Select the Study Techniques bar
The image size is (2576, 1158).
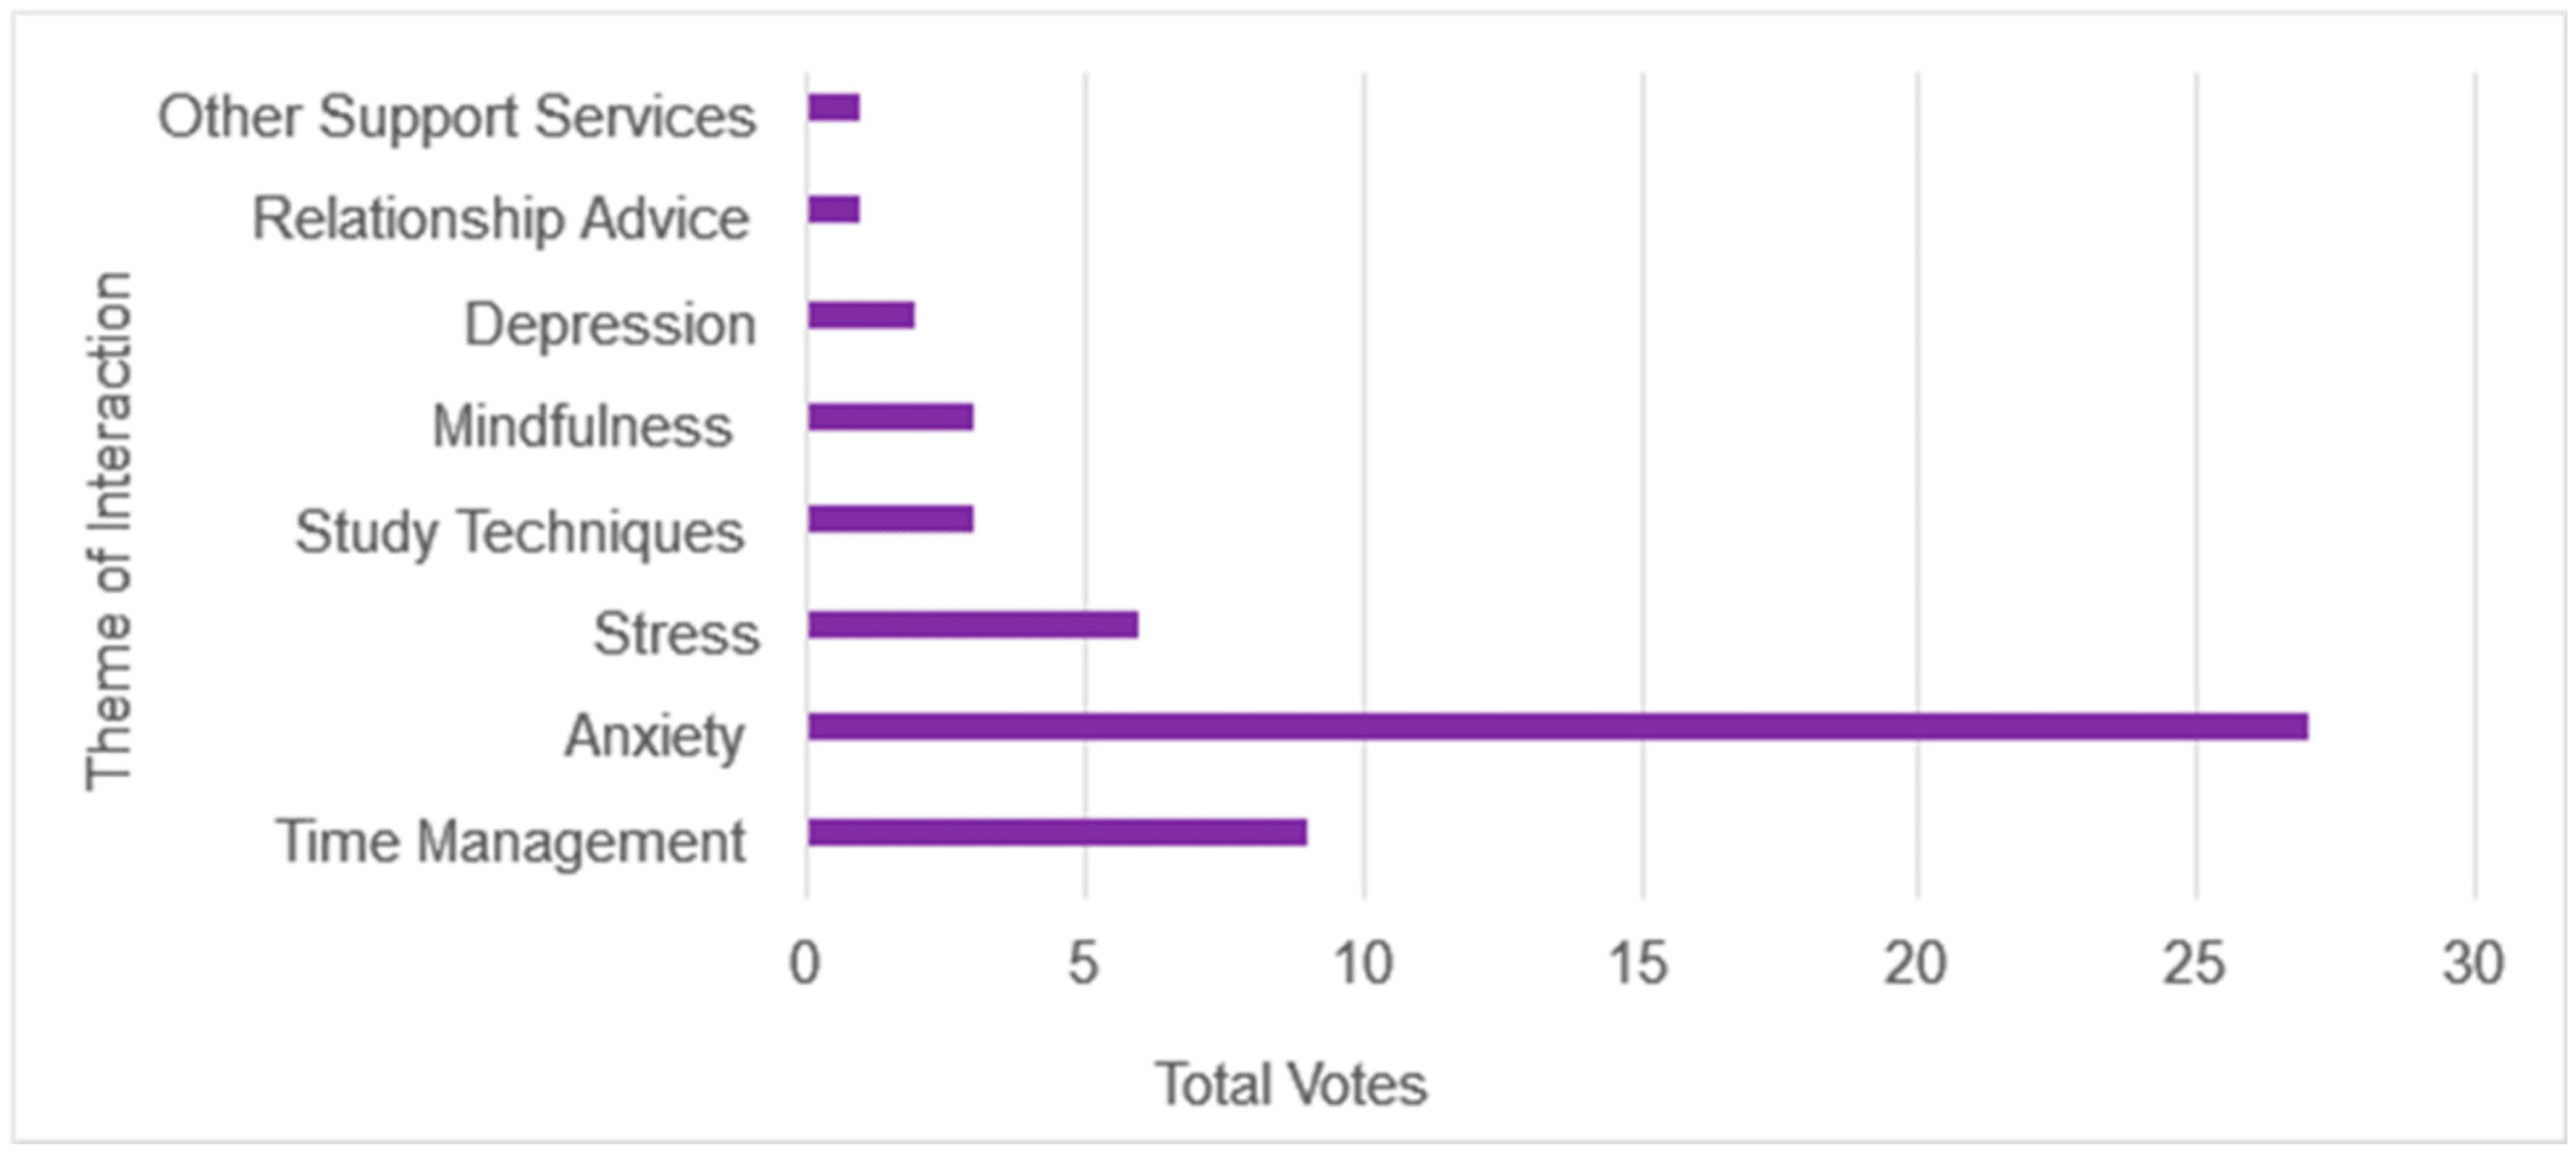(890, 519)
